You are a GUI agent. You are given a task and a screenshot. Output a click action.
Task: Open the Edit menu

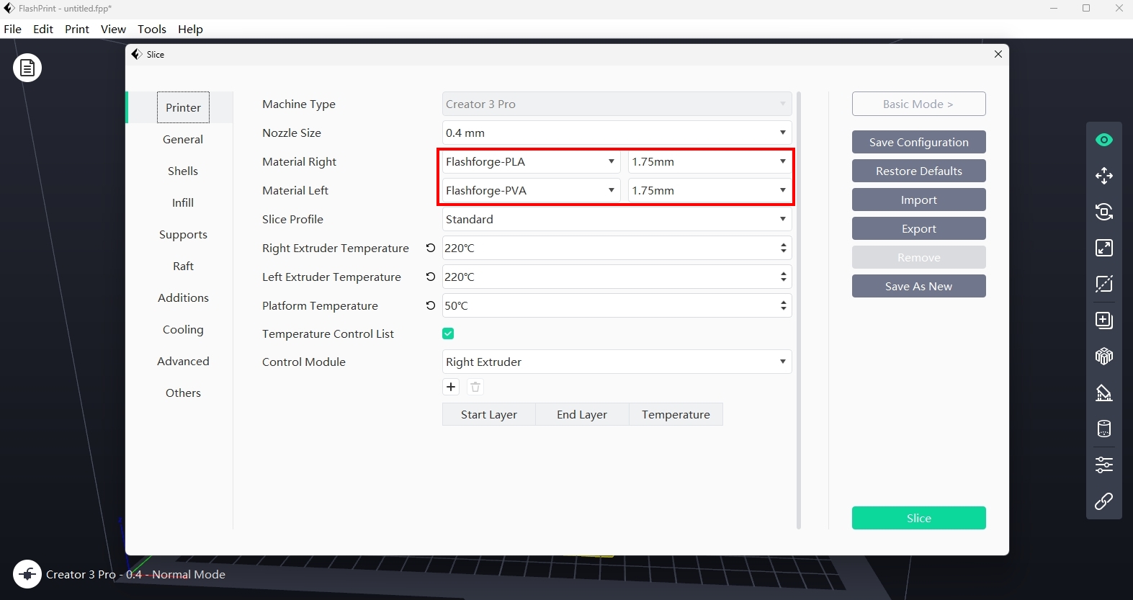(43, 29)
